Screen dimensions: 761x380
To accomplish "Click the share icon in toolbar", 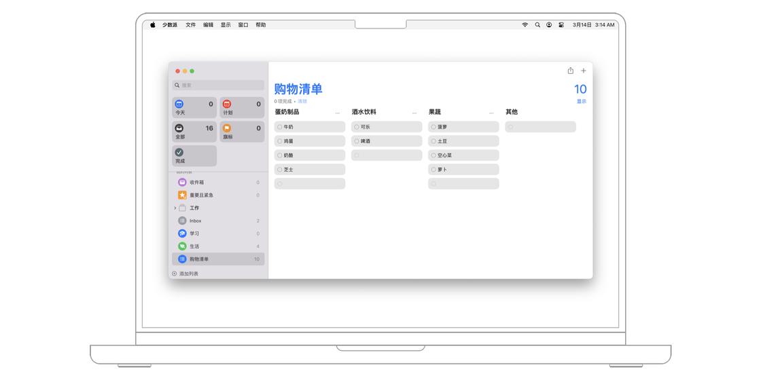I will (x=570, y=71).
